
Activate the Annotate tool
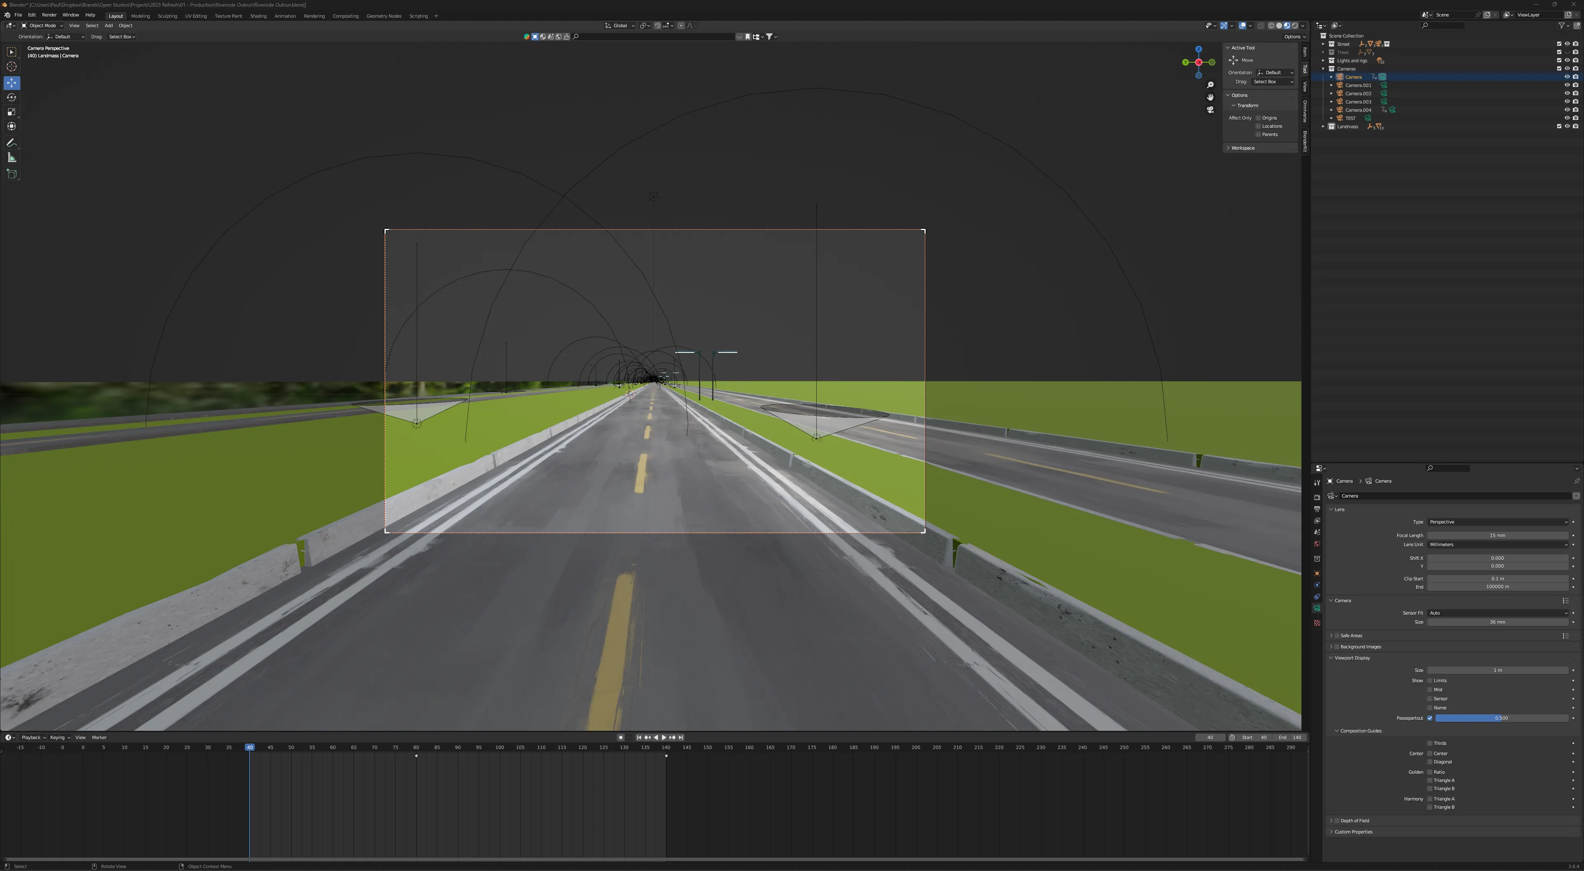12,143
